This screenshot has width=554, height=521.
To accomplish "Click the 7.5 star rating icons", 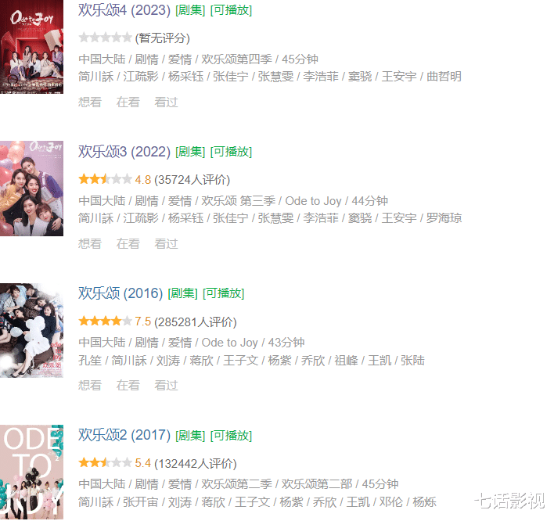I will (x=106, y=321).
